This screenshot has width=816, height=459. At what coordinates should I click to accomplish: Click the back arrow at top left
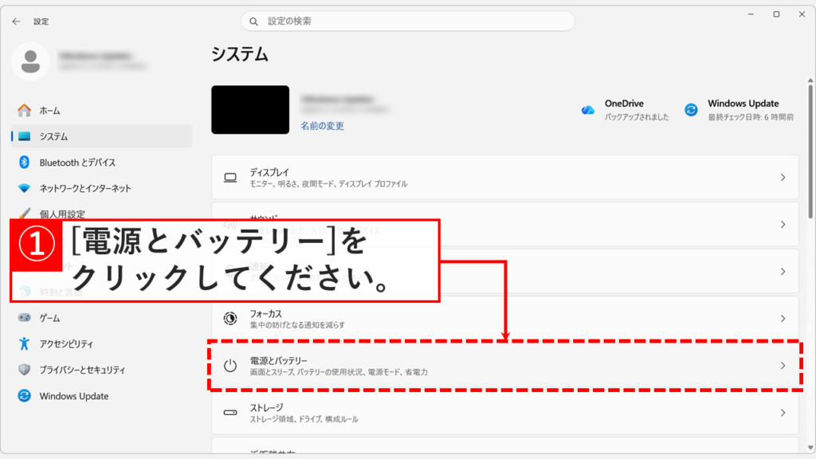pyautogui.click(x=16, y=22)
